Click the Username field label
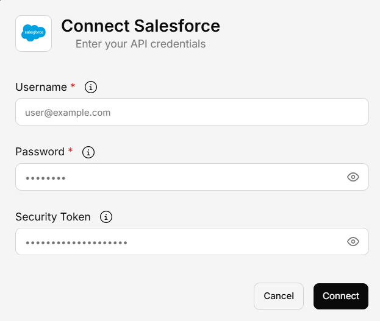The height and width of the screenshot is (321, 380). 41,87
